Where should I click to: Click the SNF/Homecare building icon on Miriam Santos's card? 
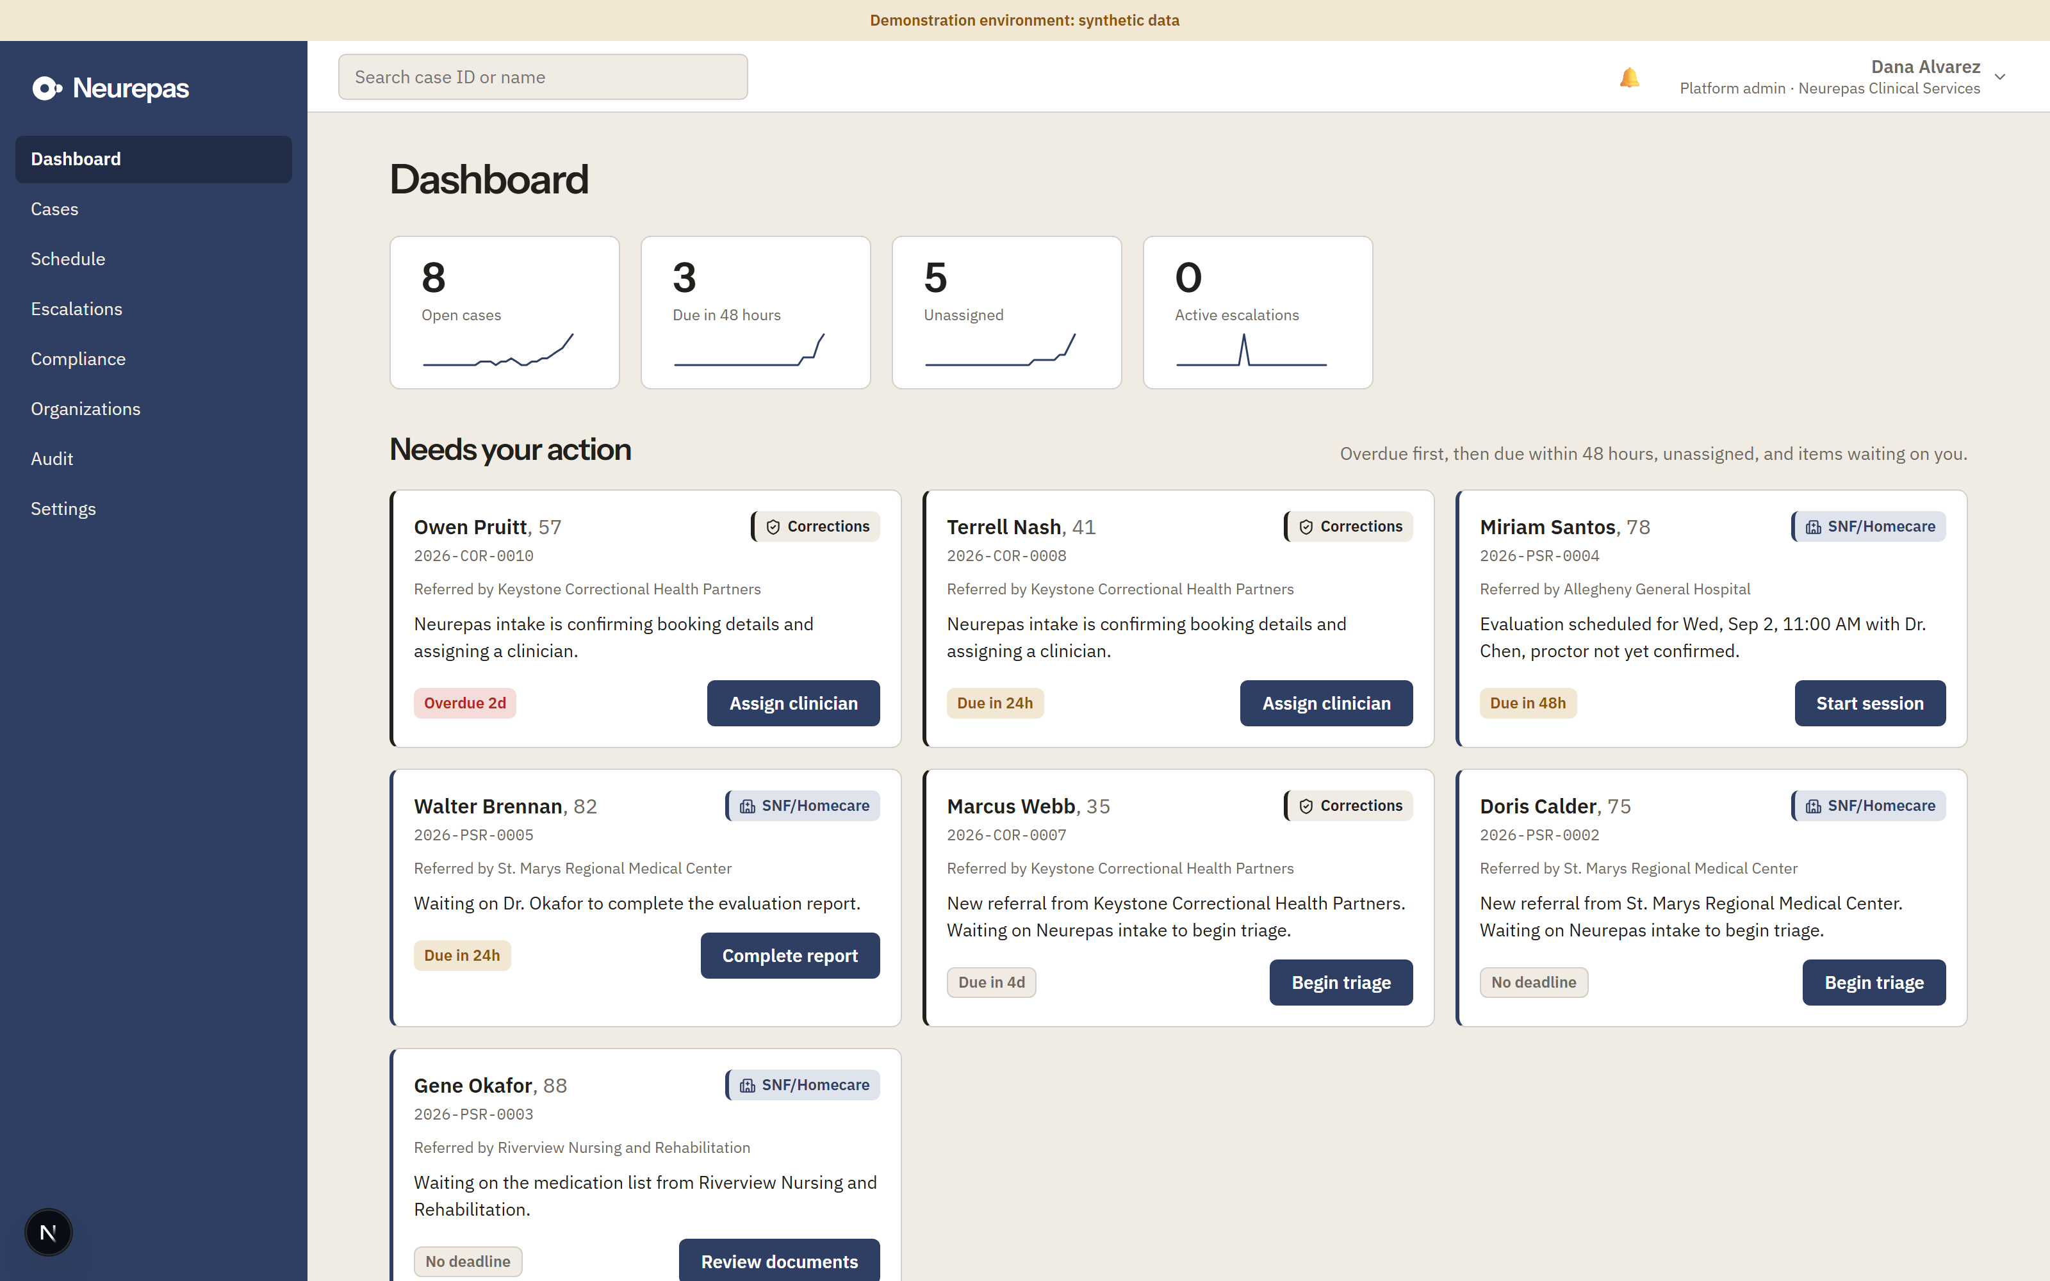coord(1813,527)
